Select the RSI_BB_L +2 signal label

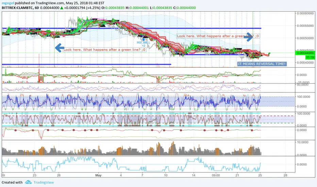pyautogui.click(x=144, y=44)
